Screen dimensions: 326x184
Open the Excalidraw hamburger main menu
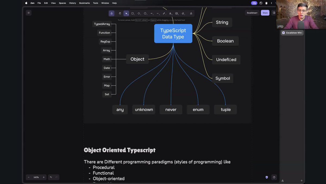tap(29, 13)
